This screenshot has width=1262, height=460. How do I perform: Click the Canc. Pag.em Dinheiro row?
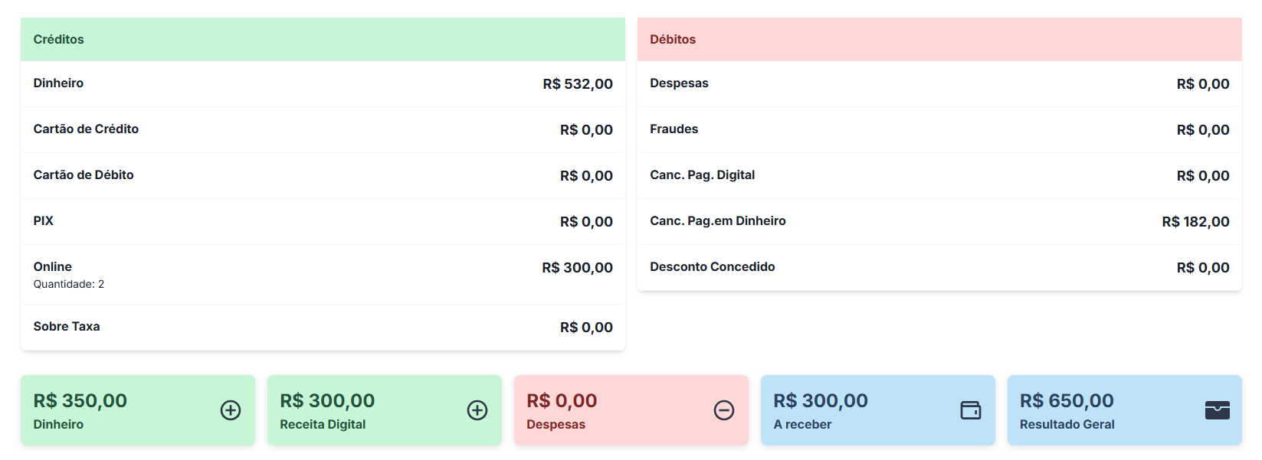click(x=939, y=221)
